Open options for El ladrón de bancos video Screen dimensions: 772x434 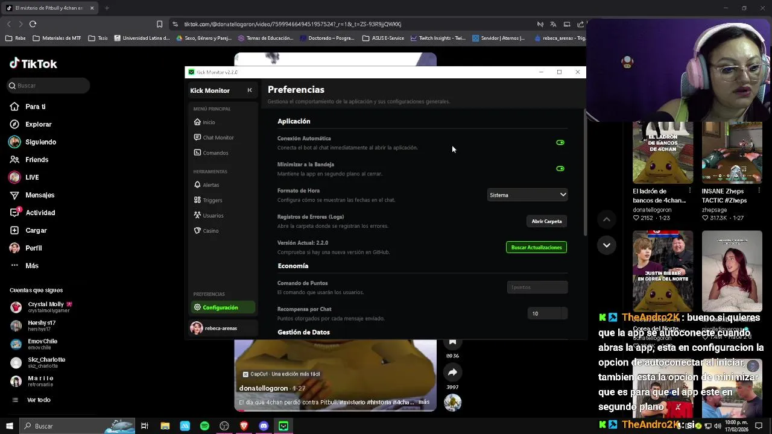[690, 190]
